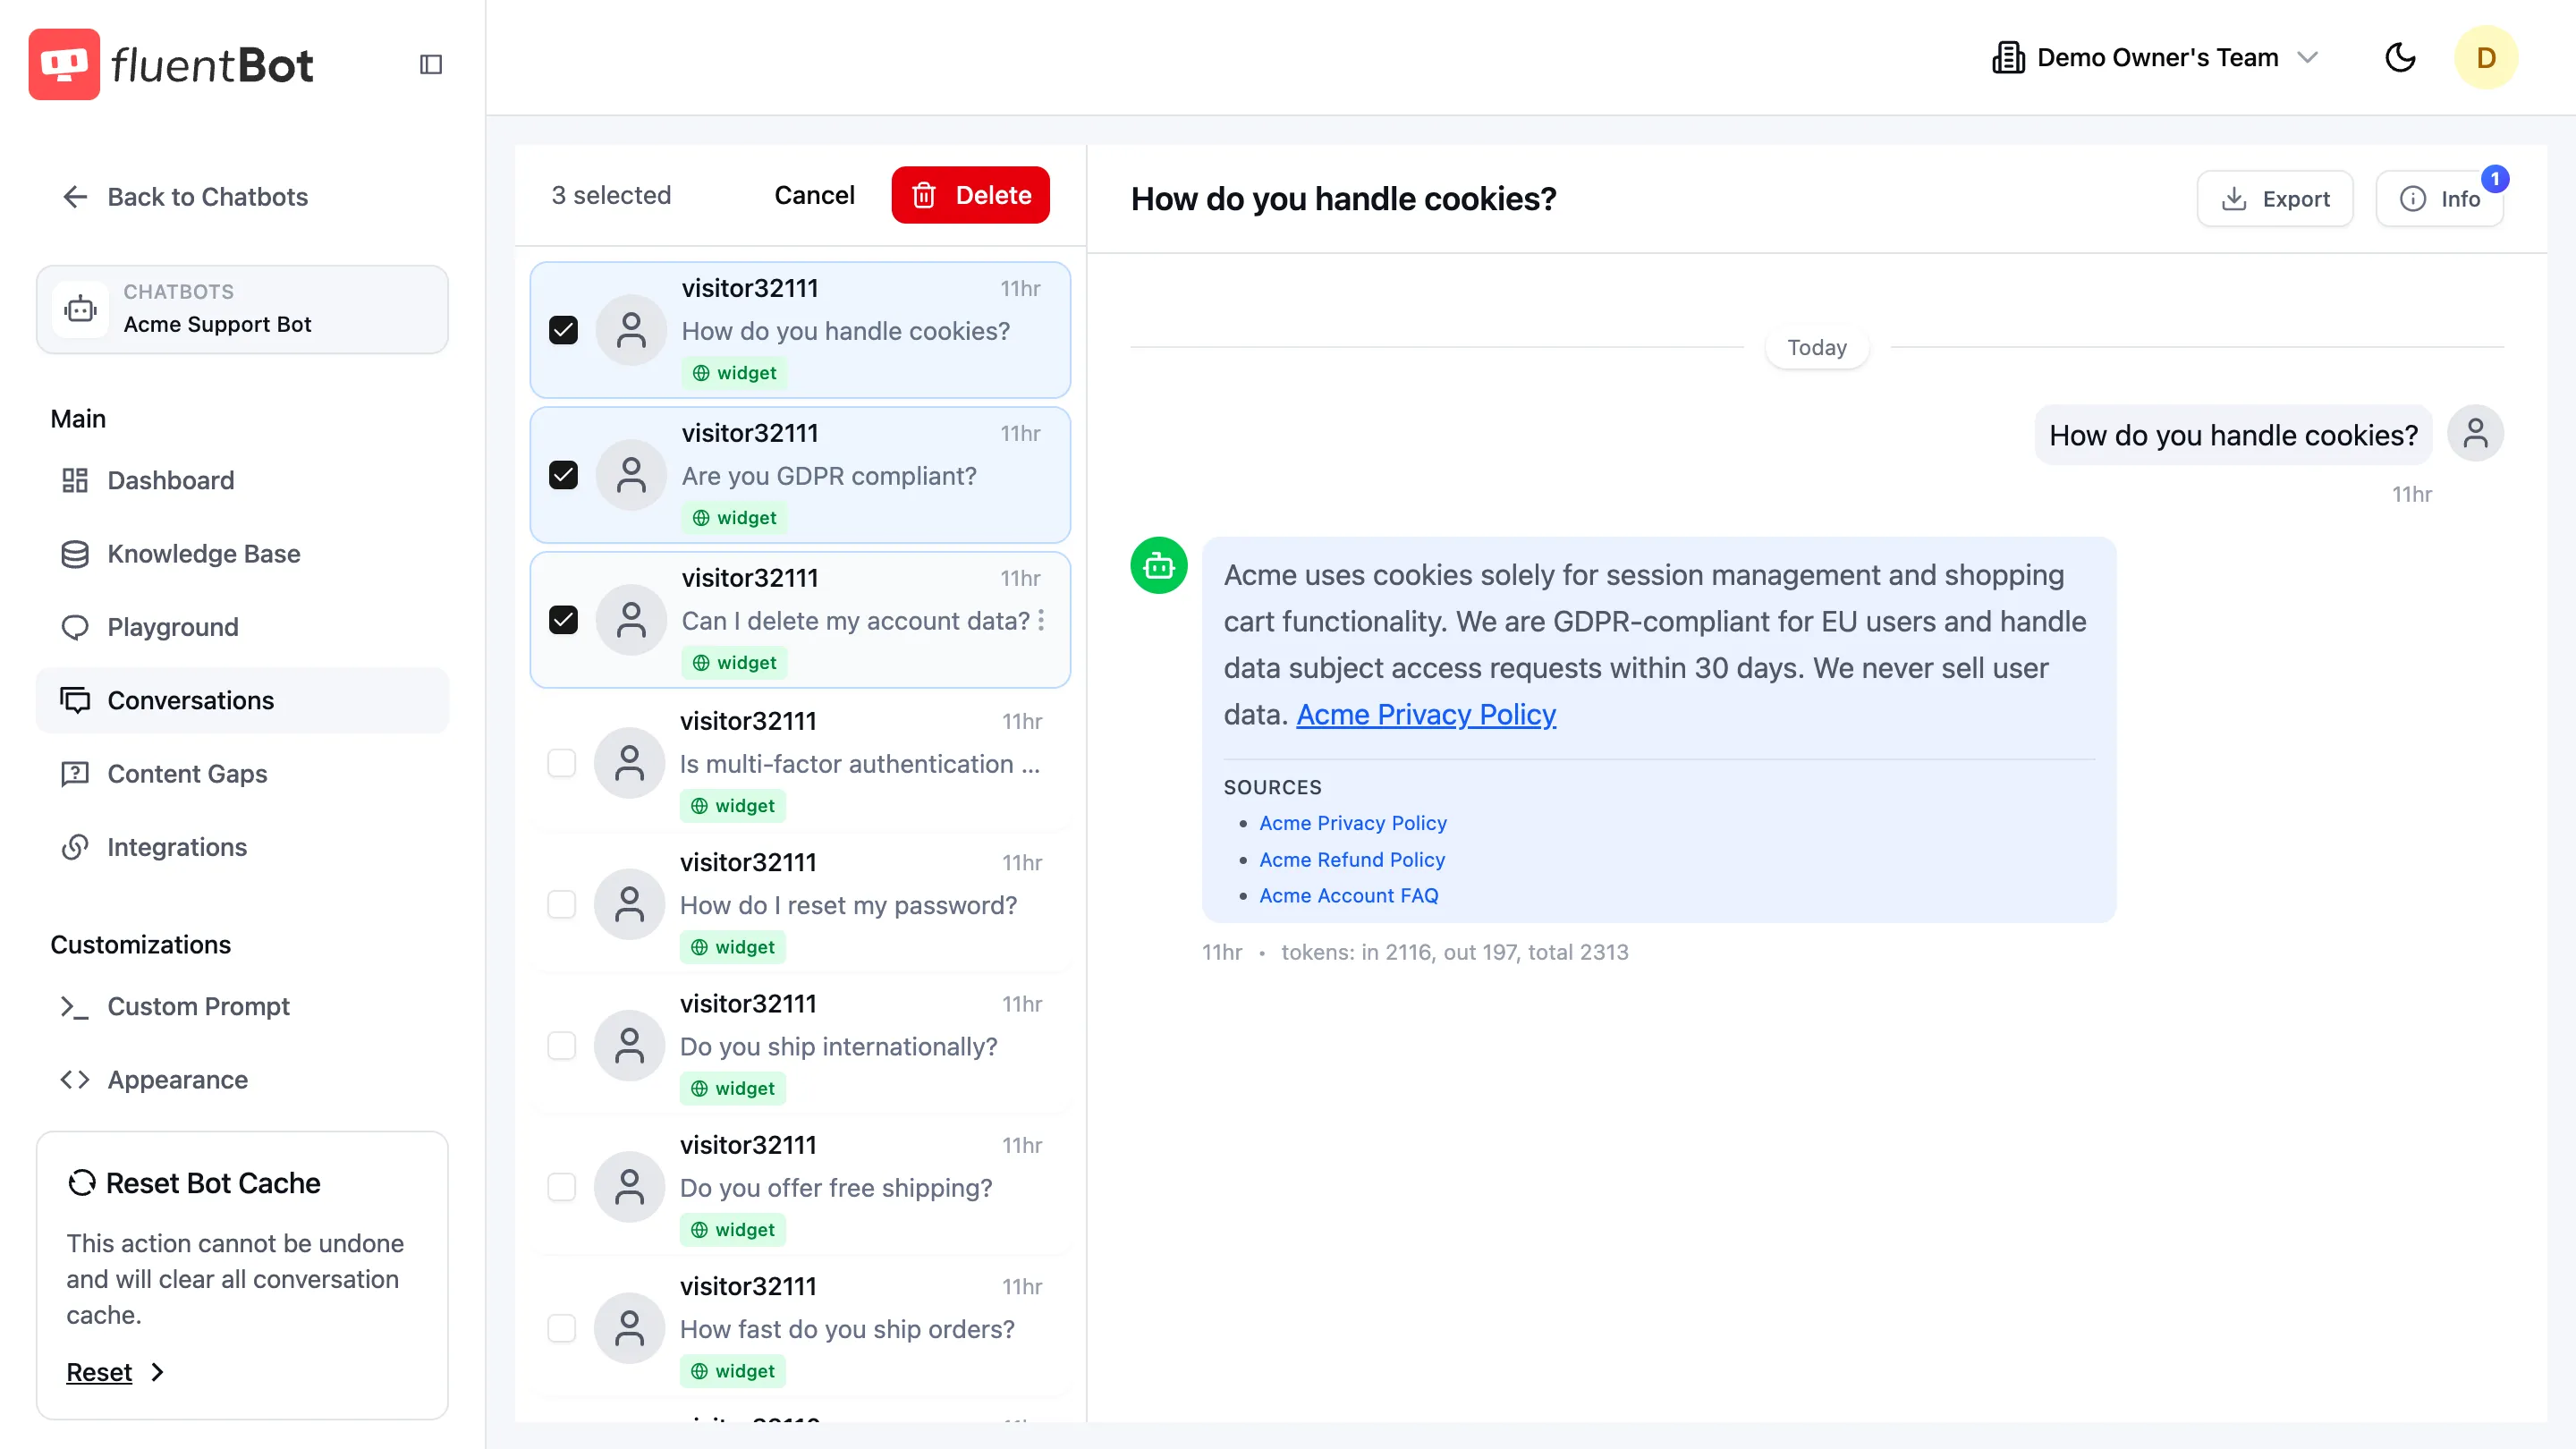Click Back to Chatbots link
Viewport: 2576px width, 1449px height.
207,197
